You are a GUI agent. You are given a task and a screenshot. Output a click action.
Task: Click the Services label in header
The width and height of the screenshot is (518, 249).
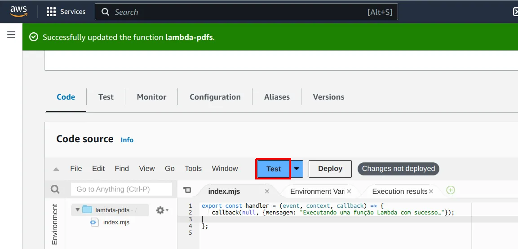point(73,12)
